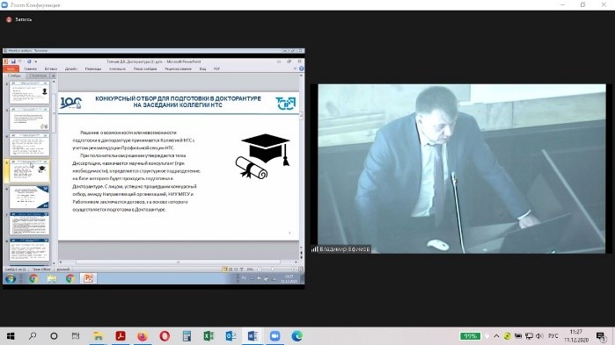
Task: Open Excel from the taskbar
Action: tap(209, 336)
